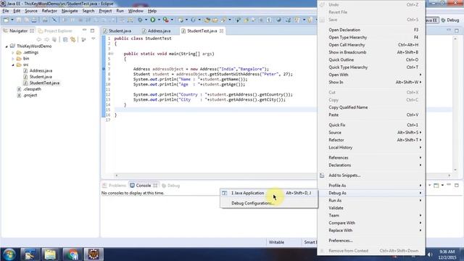The image size is (464, 261).
Task: Click the Navigator Back arrow icon
Action: [38, 39]
